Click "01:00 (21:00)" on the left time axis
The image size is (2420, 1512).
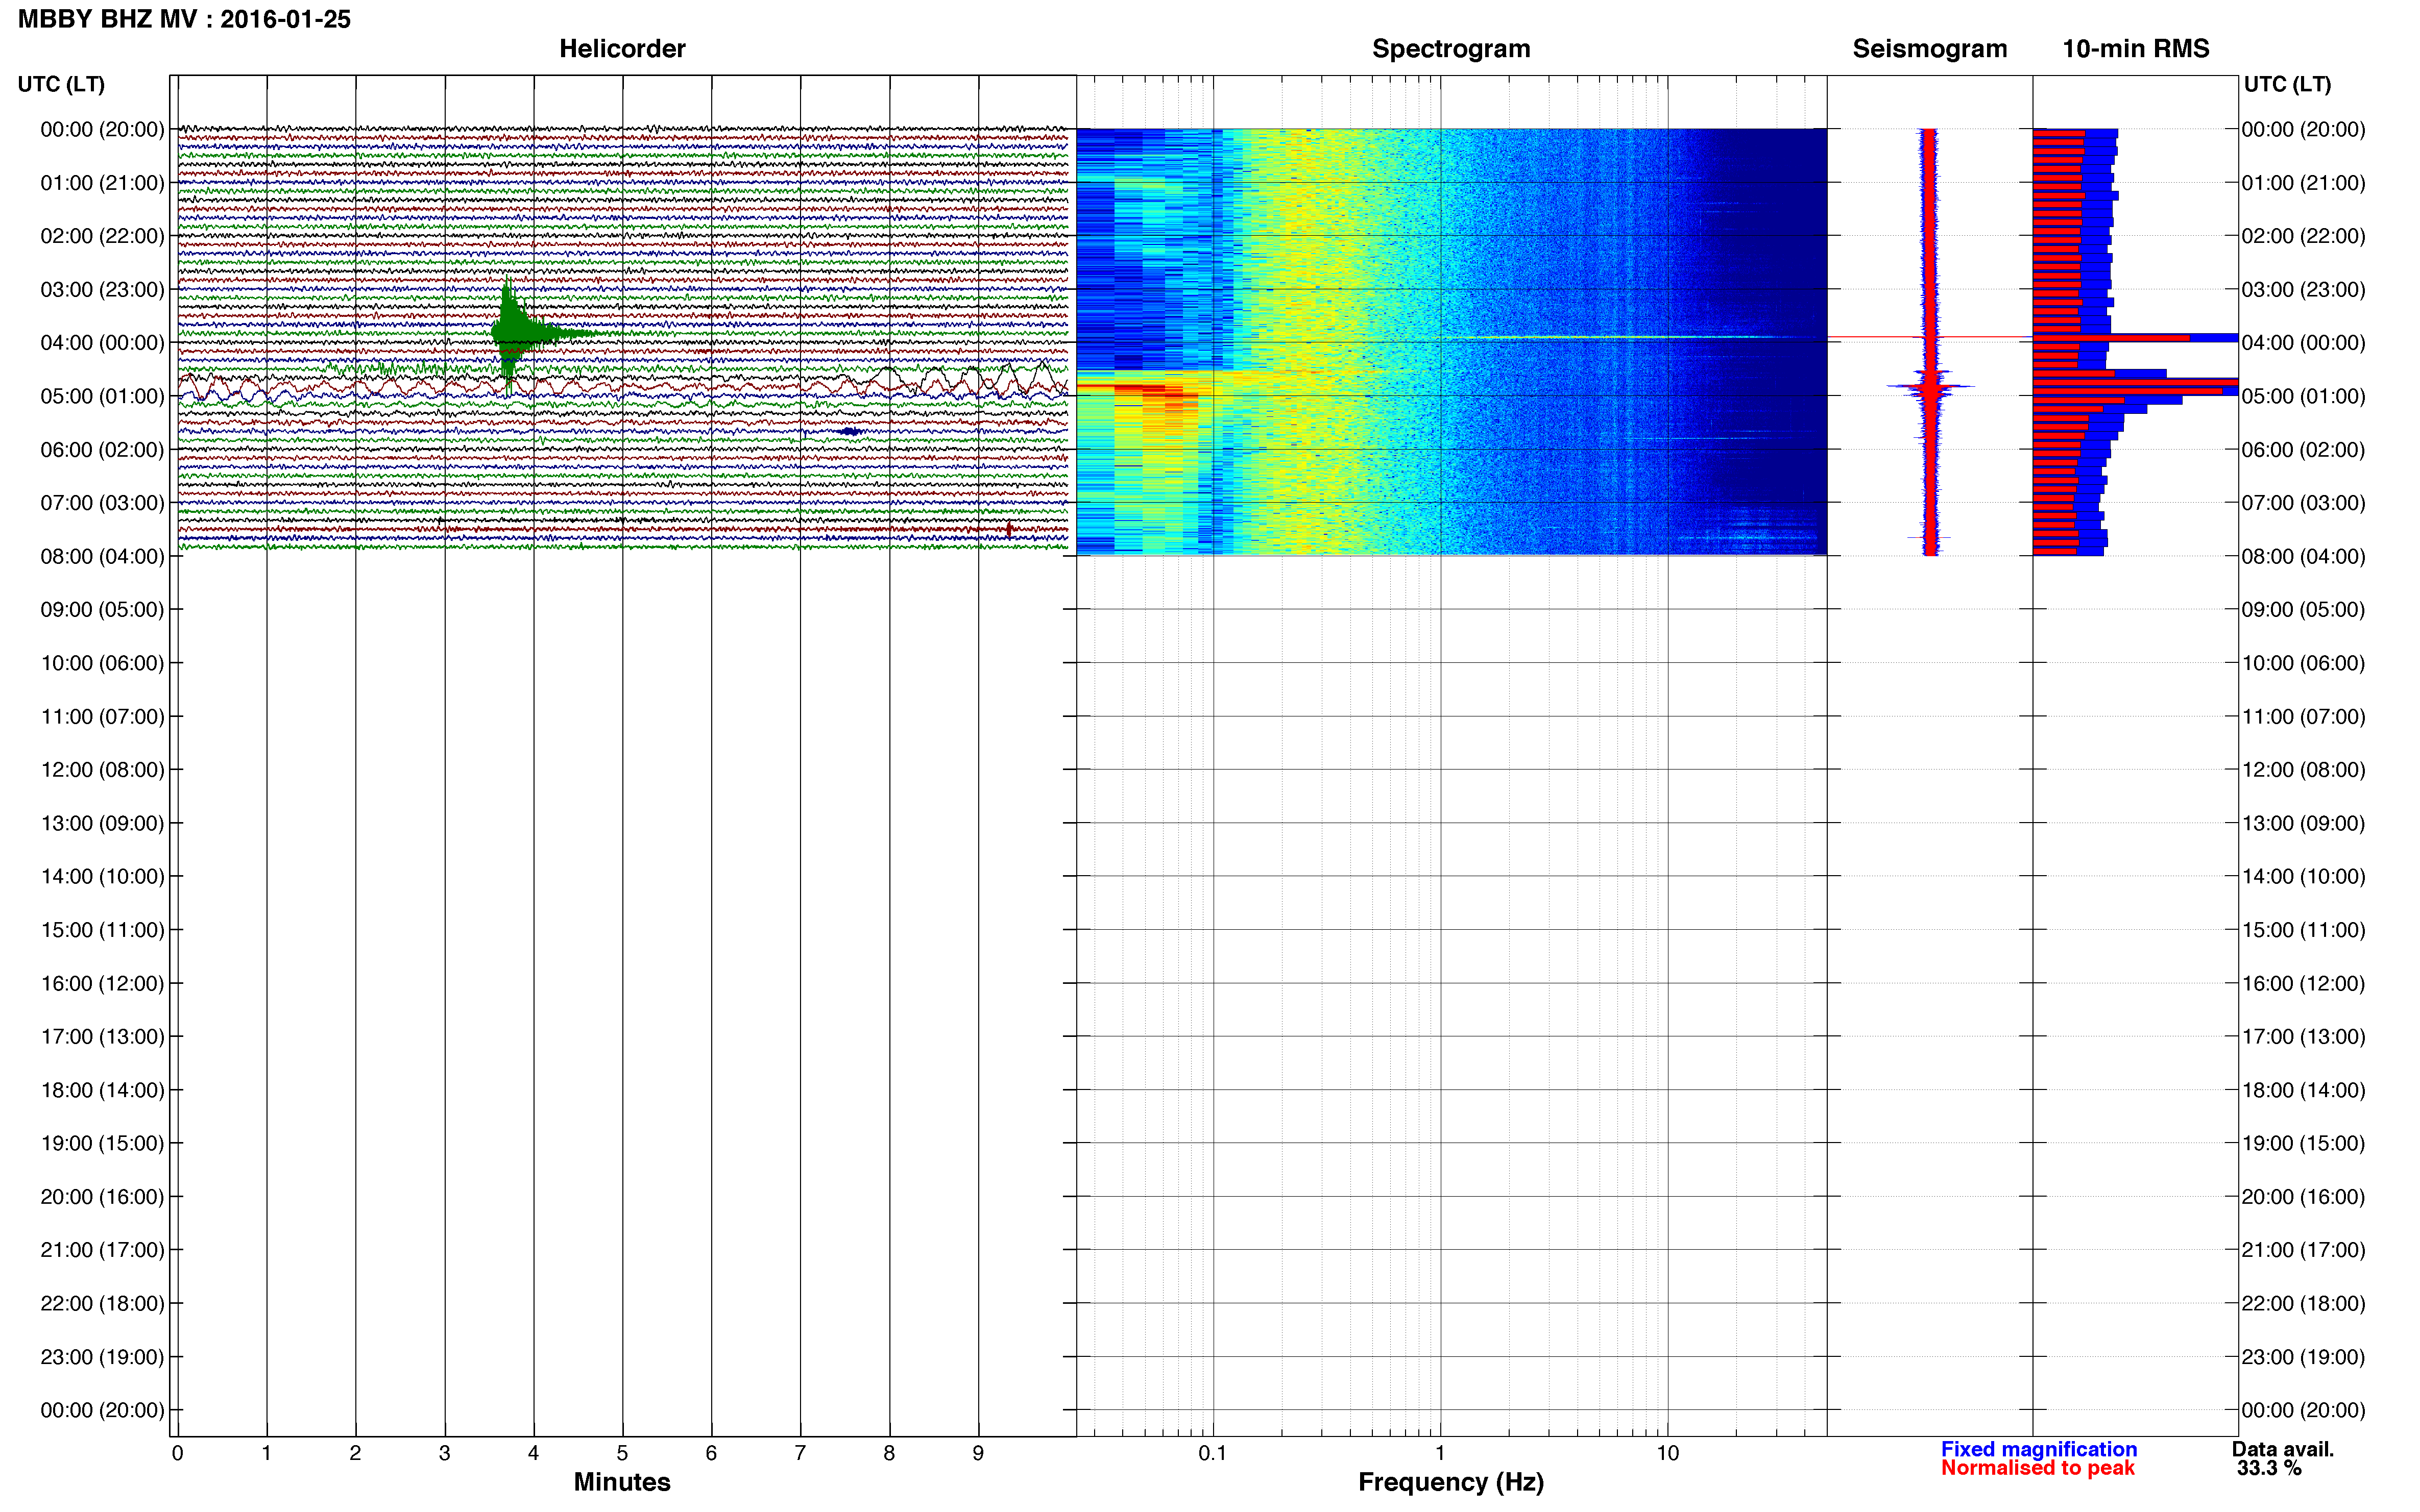click(102, 183)
